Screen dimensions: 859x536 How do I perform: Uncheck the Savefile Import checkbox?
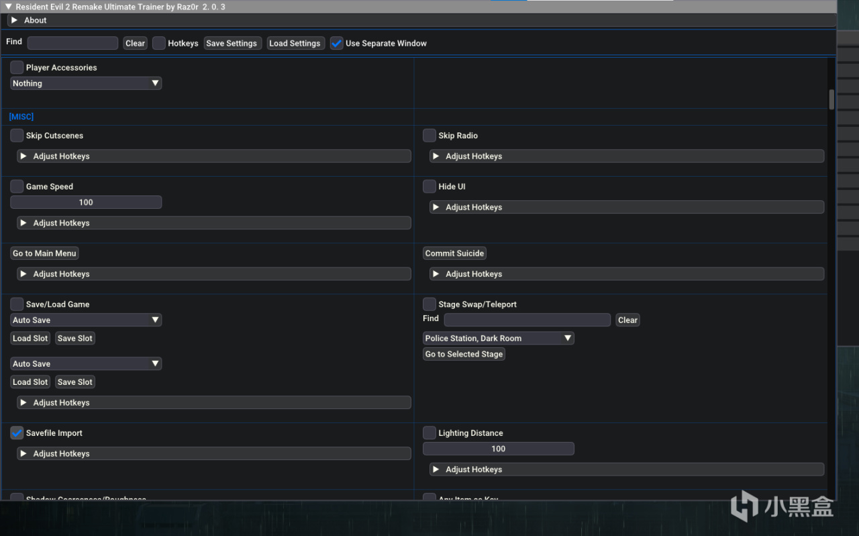[x=17, y=433]
